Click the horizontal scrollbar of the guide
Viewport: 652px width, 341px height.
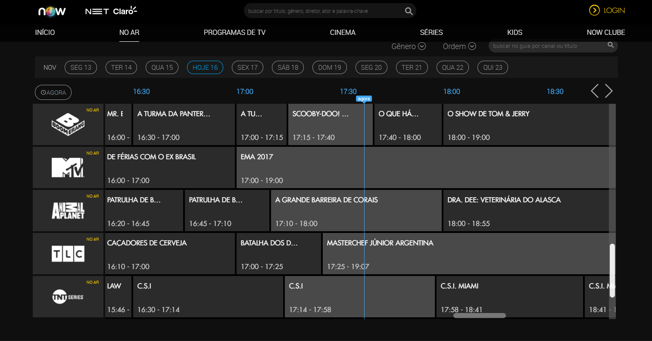[x=479, y=316]
